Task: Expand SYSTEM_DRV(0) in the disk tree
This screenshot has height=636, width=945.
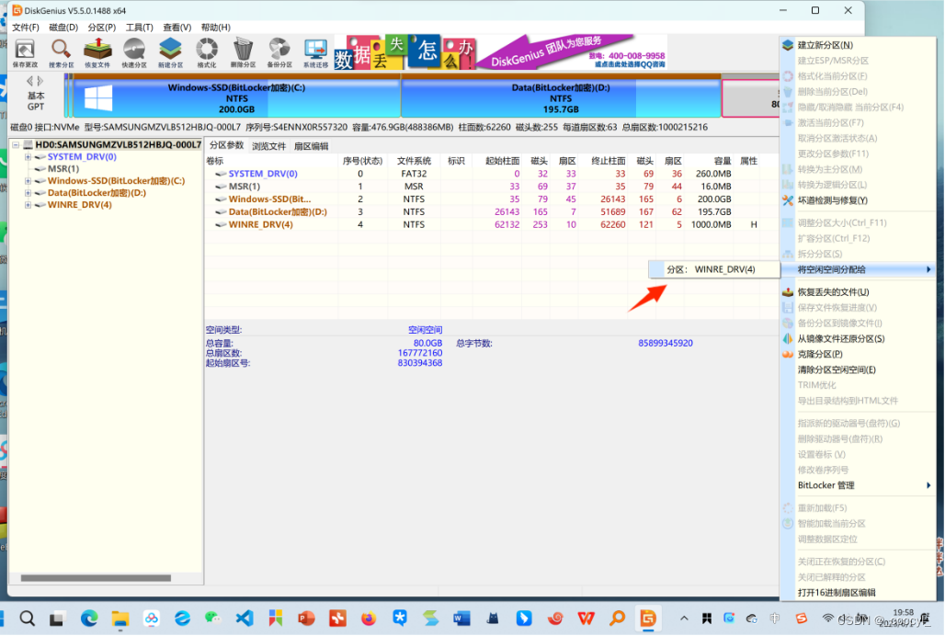Action: pyautogui.click(x=28, y=156)
